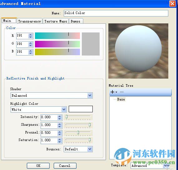Click the Fresnel value field
This screenshot has height=170, width=178.
49,133
